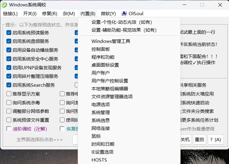Select 电源选项 in the dropdown list

pos(101,104)
